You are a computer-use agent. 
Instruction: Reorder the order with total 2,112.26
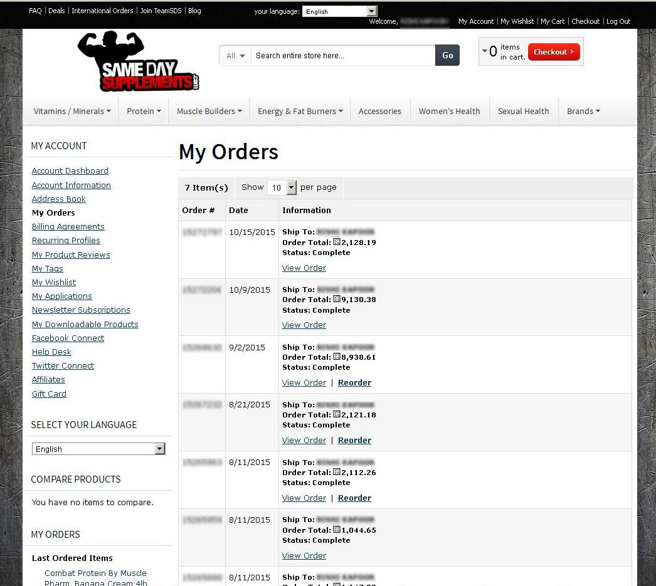point(355,498)
